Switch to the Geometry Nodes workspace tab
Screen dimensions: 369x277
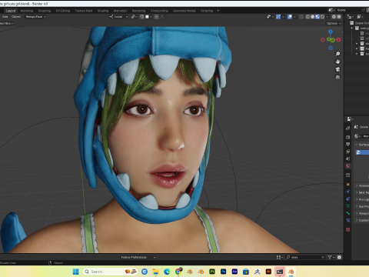tap(184, 11)
